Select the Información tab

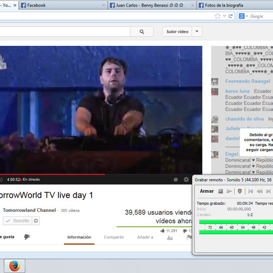(79, 237)
